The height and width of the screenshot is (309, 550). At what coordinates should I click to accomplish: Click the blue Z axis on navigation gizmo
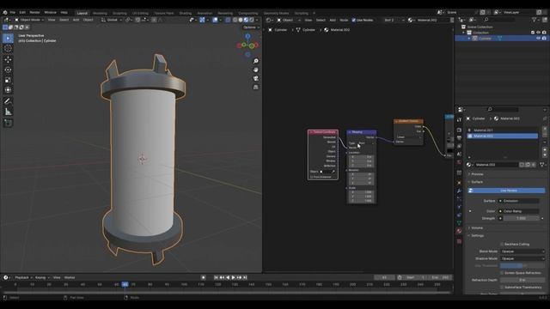pyautogui.click(x=247, y=36)
